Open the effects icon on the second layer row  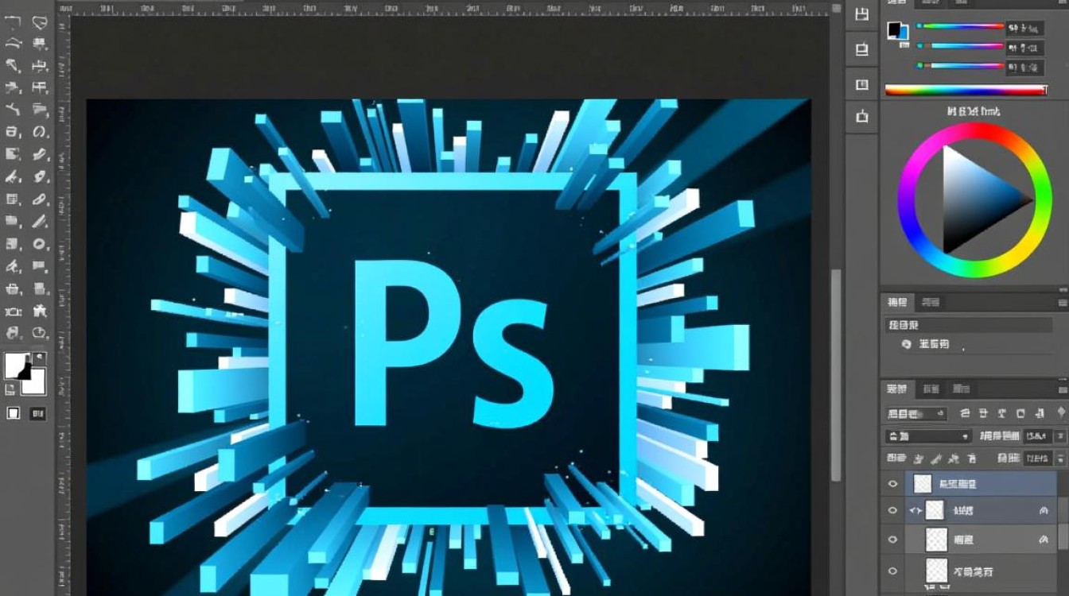click(1043, 510)
